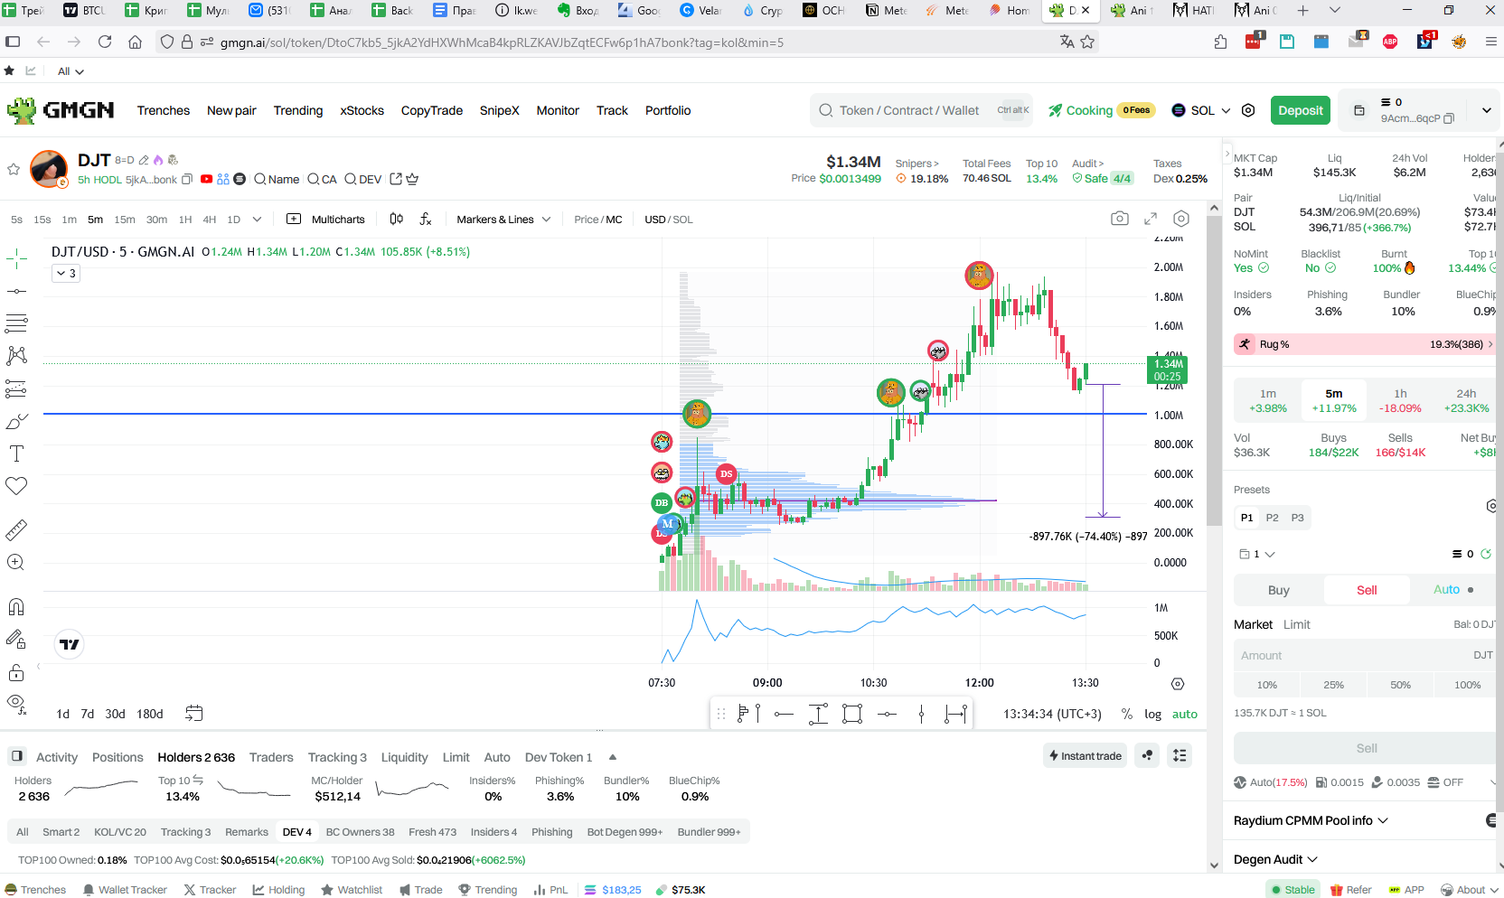Viewport: 1504px width, 898px height.
Task: Select the brush drawing tool
Action: pyautogui.click(x=16, y=421)
